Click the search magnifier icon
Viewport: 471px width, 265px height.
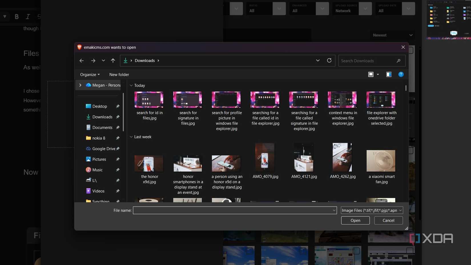pyautogui.click(x=398, y=61)
